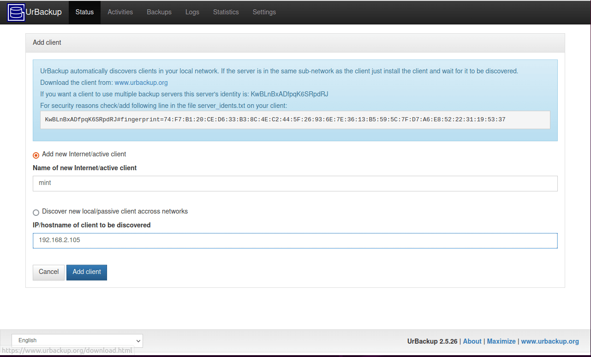Open the English language dropdown
591x357 pixels.
pyautogui.click(x=77, y=340)
